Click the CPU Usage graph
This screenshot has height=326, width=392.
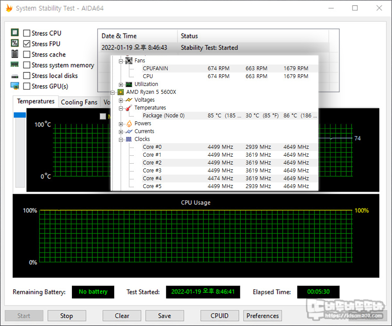point(196,236)
